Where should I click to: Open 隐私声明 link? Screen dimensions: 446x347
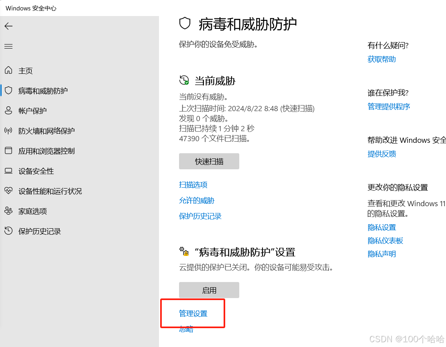click(382, 254)
